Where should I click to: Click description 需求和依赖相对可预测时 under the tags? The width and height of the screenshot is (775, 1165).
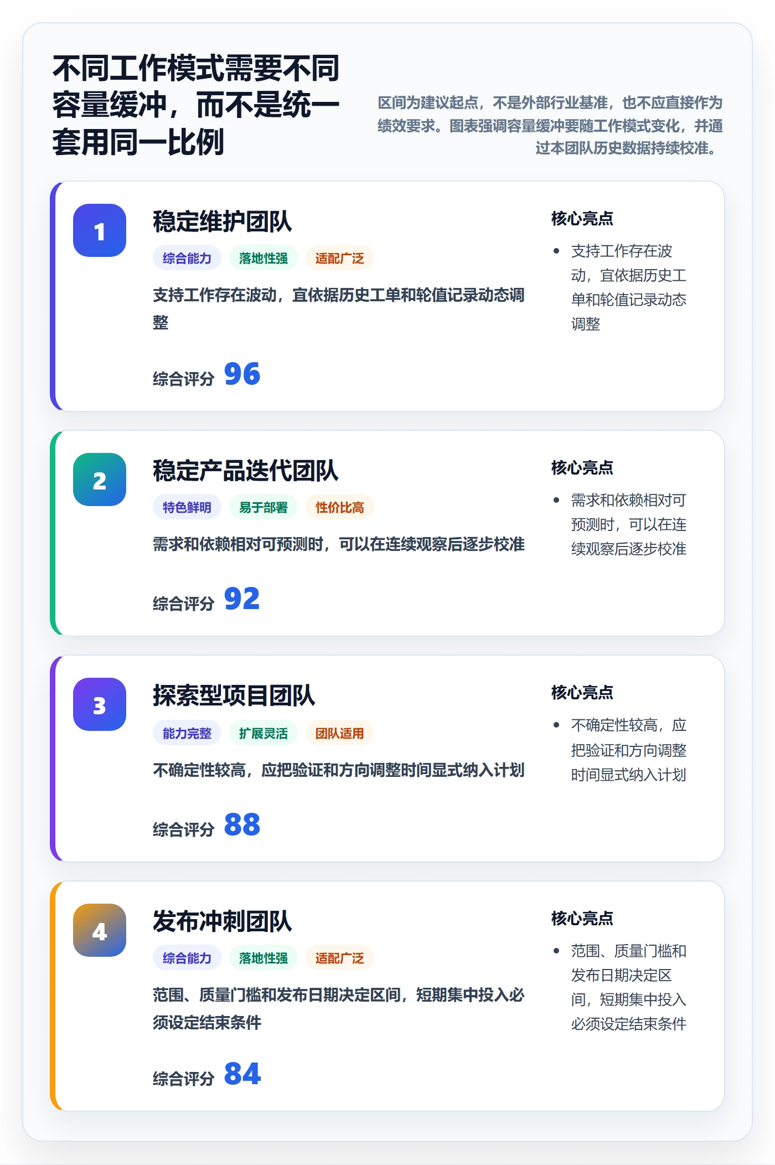tap(339, 544)
